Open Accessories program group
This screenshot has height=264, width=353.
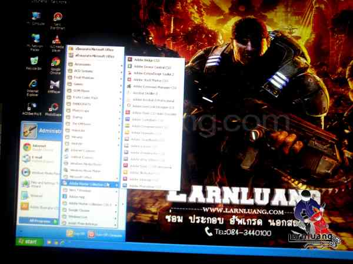[x=96, y=65]
